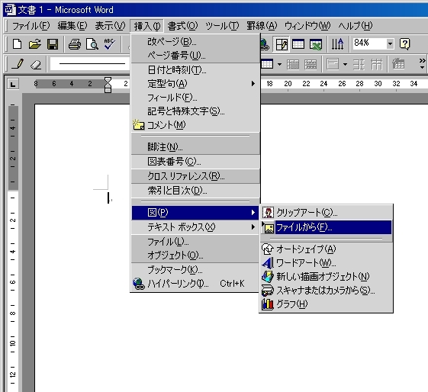Choose 記号と特殊文字(S) menu item
428x392 pixels.
pyautogui.click(x=195, y=111)
